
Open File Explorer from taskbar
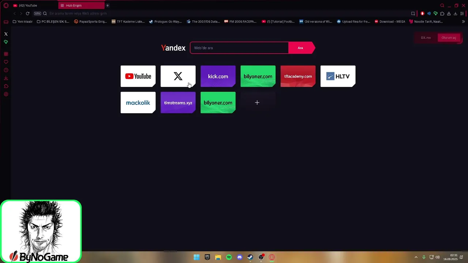point(218,257)
